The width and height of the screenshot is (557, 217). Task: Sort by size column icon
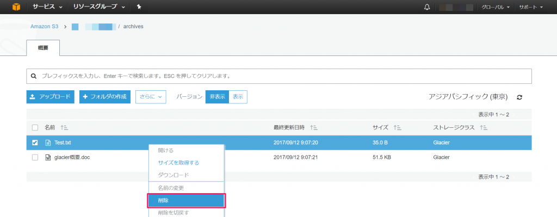(x=398, y=127)
